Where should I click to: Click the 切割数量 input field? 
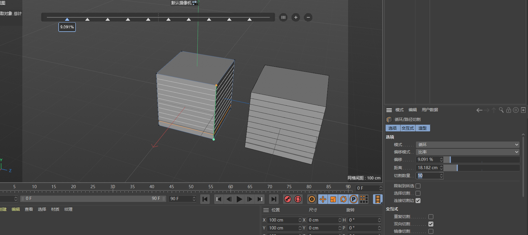point(428,176)
